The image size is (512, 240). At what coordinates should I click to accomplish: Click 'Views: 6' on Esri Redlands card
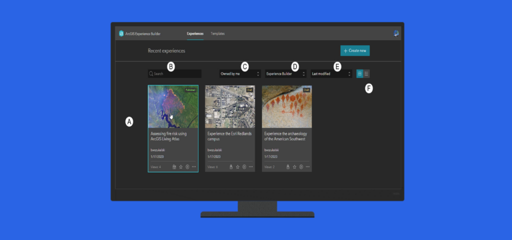click(212, 167)
